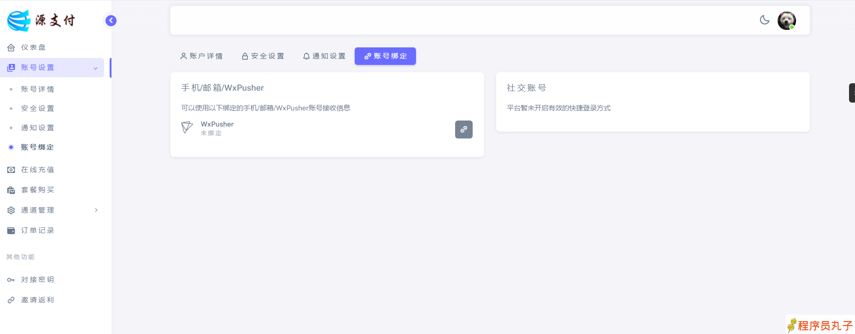Click the 源支付 logo

click(41, 20)
